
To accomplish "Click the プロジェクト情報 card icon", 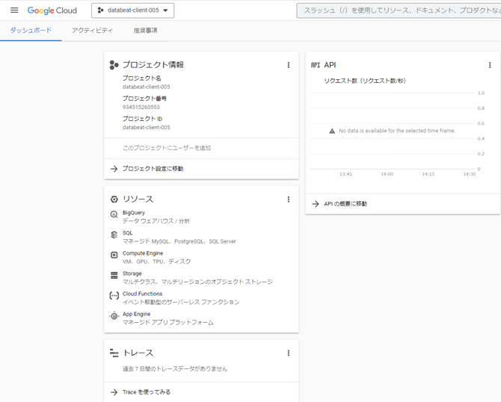I will click(x=114, y=65).
